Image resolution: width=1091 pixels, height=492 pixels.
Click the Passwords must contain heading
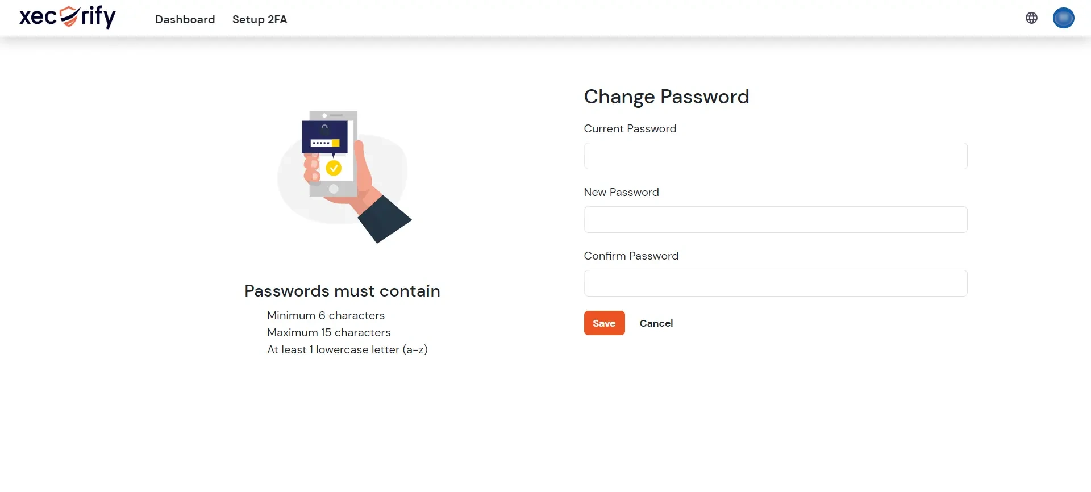tap(342, 290)
